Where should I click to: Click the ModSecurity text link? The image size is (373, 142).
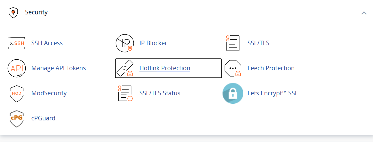coord(49,93)
